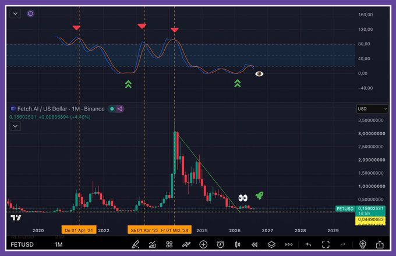Click the 2027 label on time axis

(267, 230)
